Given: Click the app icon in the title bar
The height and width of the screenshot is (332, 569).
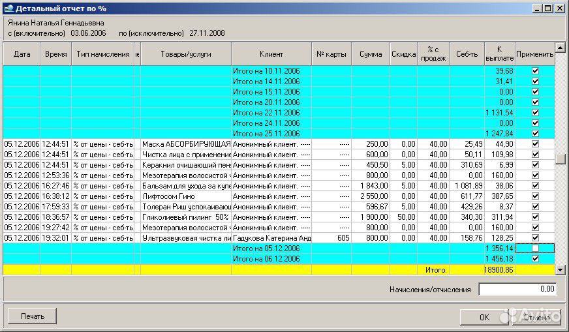Looking at the screenshot, I should [x=8, y=8].
